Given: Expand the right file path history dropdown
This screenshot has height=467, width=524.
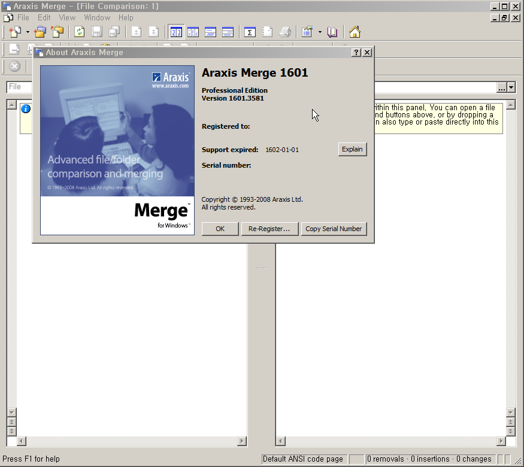Looking at the screenshot, I should click(x=511, y=88).
